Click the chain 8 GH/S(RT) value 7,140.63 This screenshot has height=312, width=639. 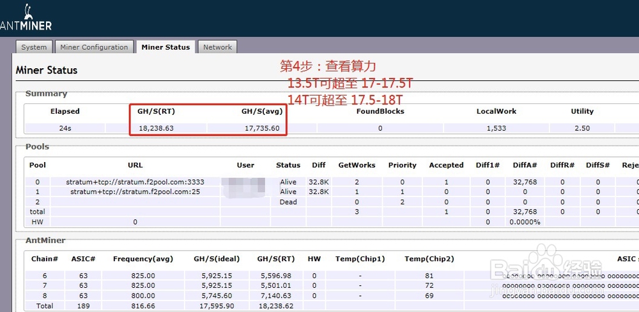click(x=276, y=295)
